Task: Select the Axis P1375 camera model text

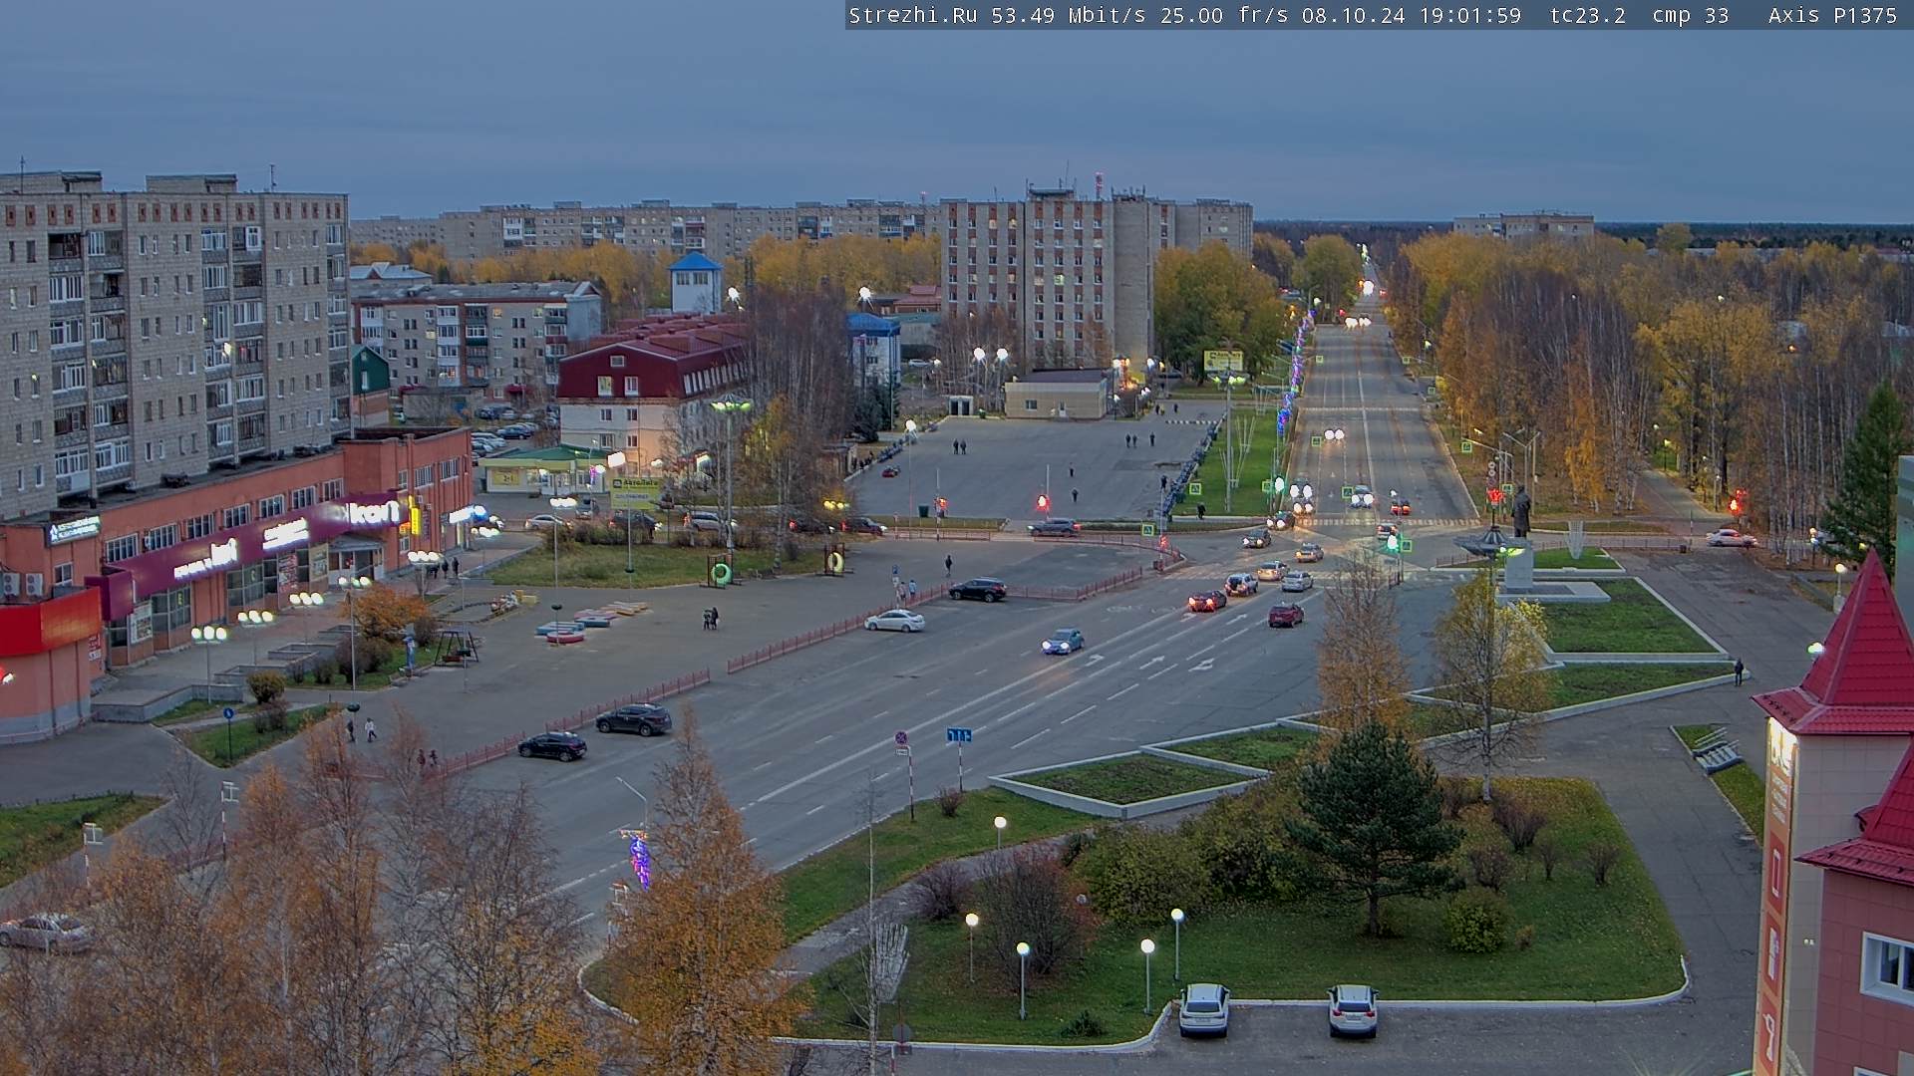Action: 1832,16
